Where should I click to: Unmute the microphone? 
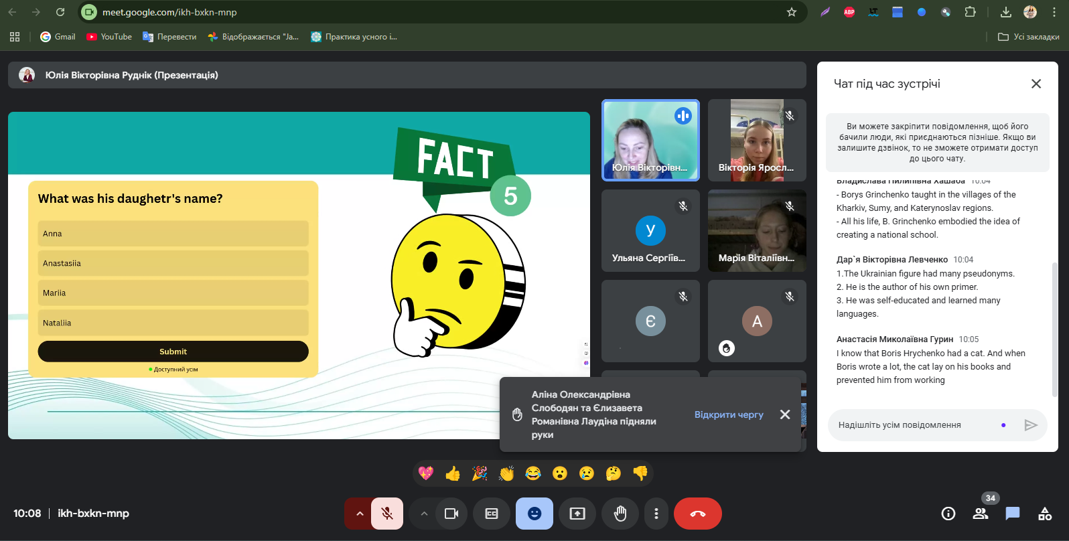(387, 514)
